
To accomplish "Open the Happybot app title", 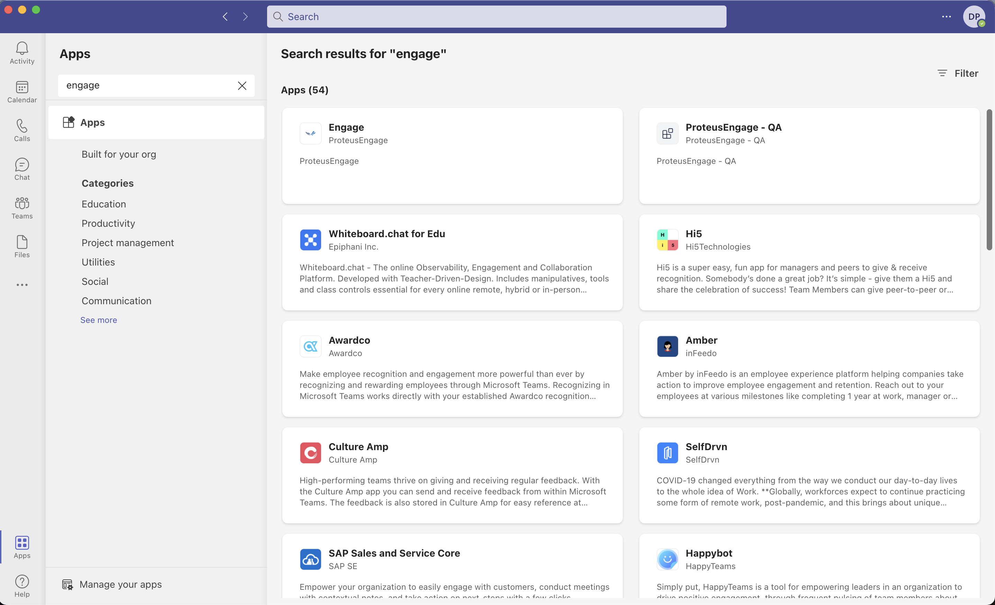I will 709,553.
